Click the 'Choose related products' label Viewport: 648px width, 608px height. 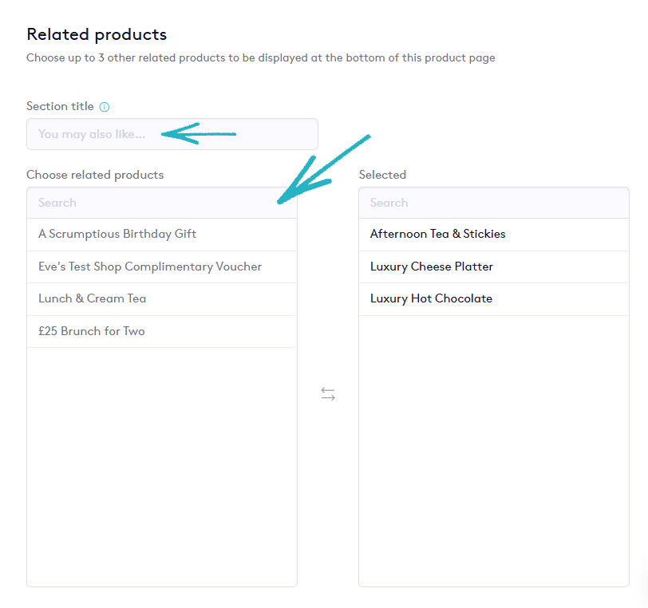point(95,175)
